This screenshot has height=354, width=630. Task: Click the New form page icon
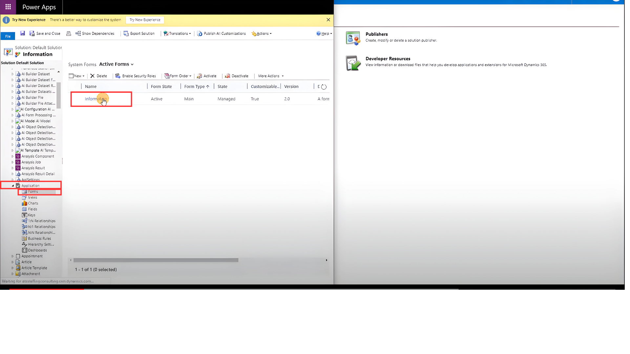click(x=71, y=76)
